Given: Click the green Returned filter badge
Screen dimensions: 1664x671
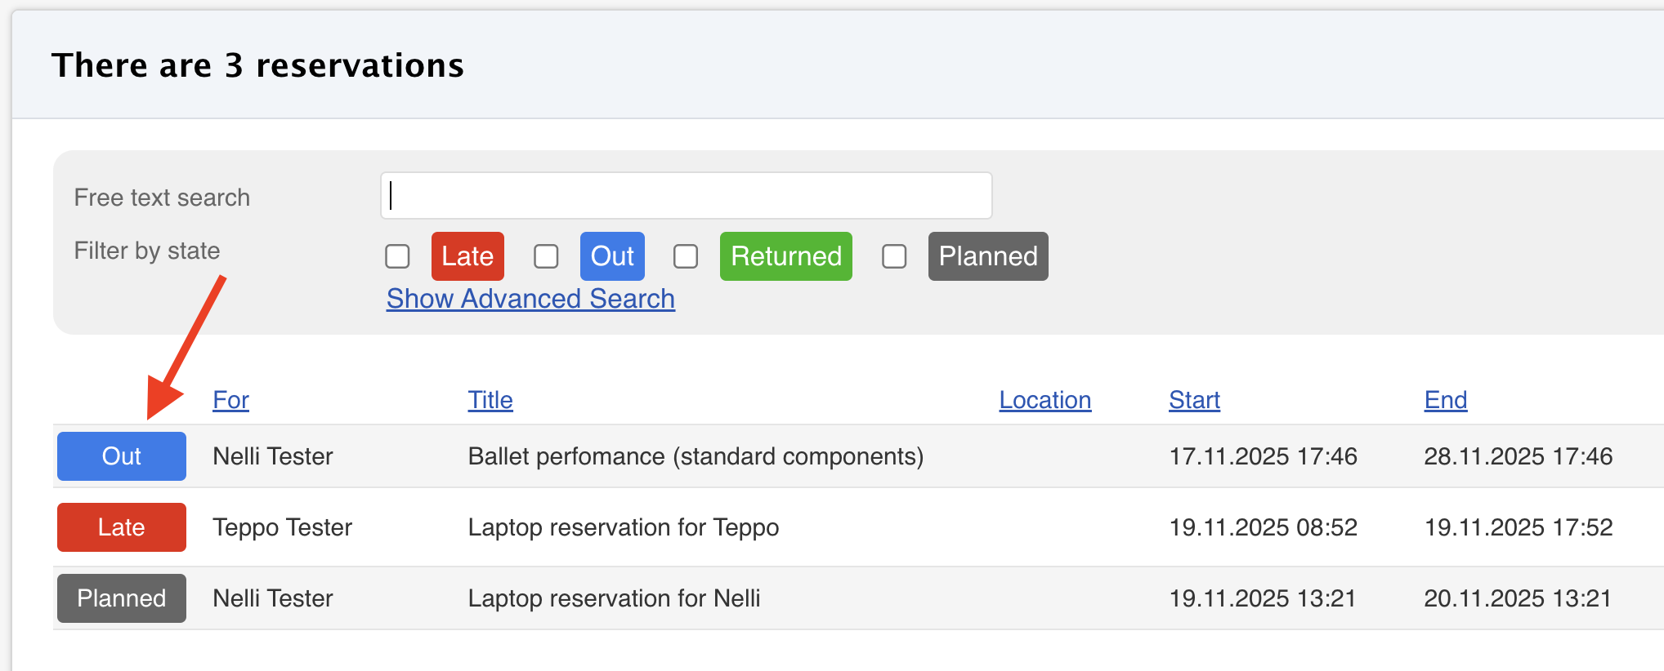Looking at the screenshot, I should pos(785,256).
